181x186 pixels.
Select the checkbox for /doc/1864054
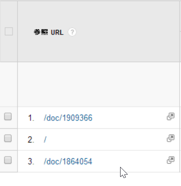[x=8, y=160]
